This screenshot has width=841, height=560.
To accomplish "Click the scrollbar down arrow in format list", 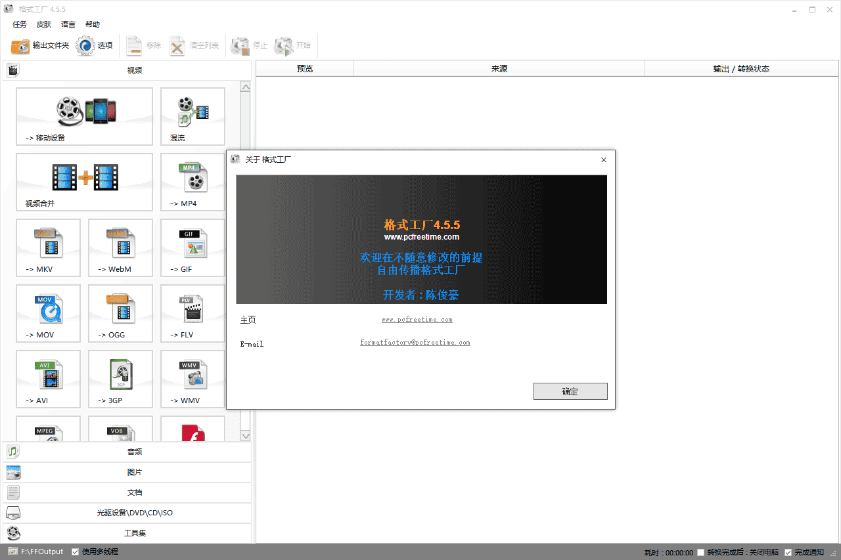I will [x=245, y=435].
